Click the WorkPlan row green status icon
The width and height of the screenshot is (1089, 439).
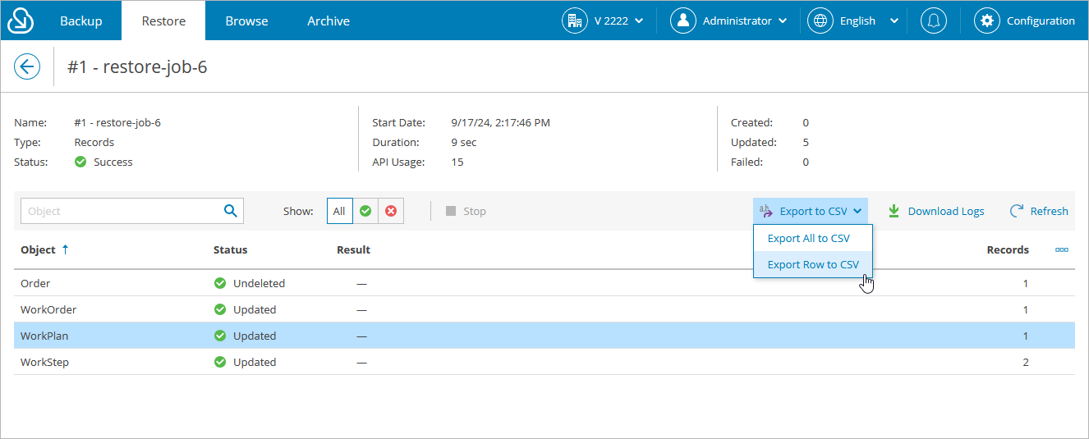pos(220,336)
